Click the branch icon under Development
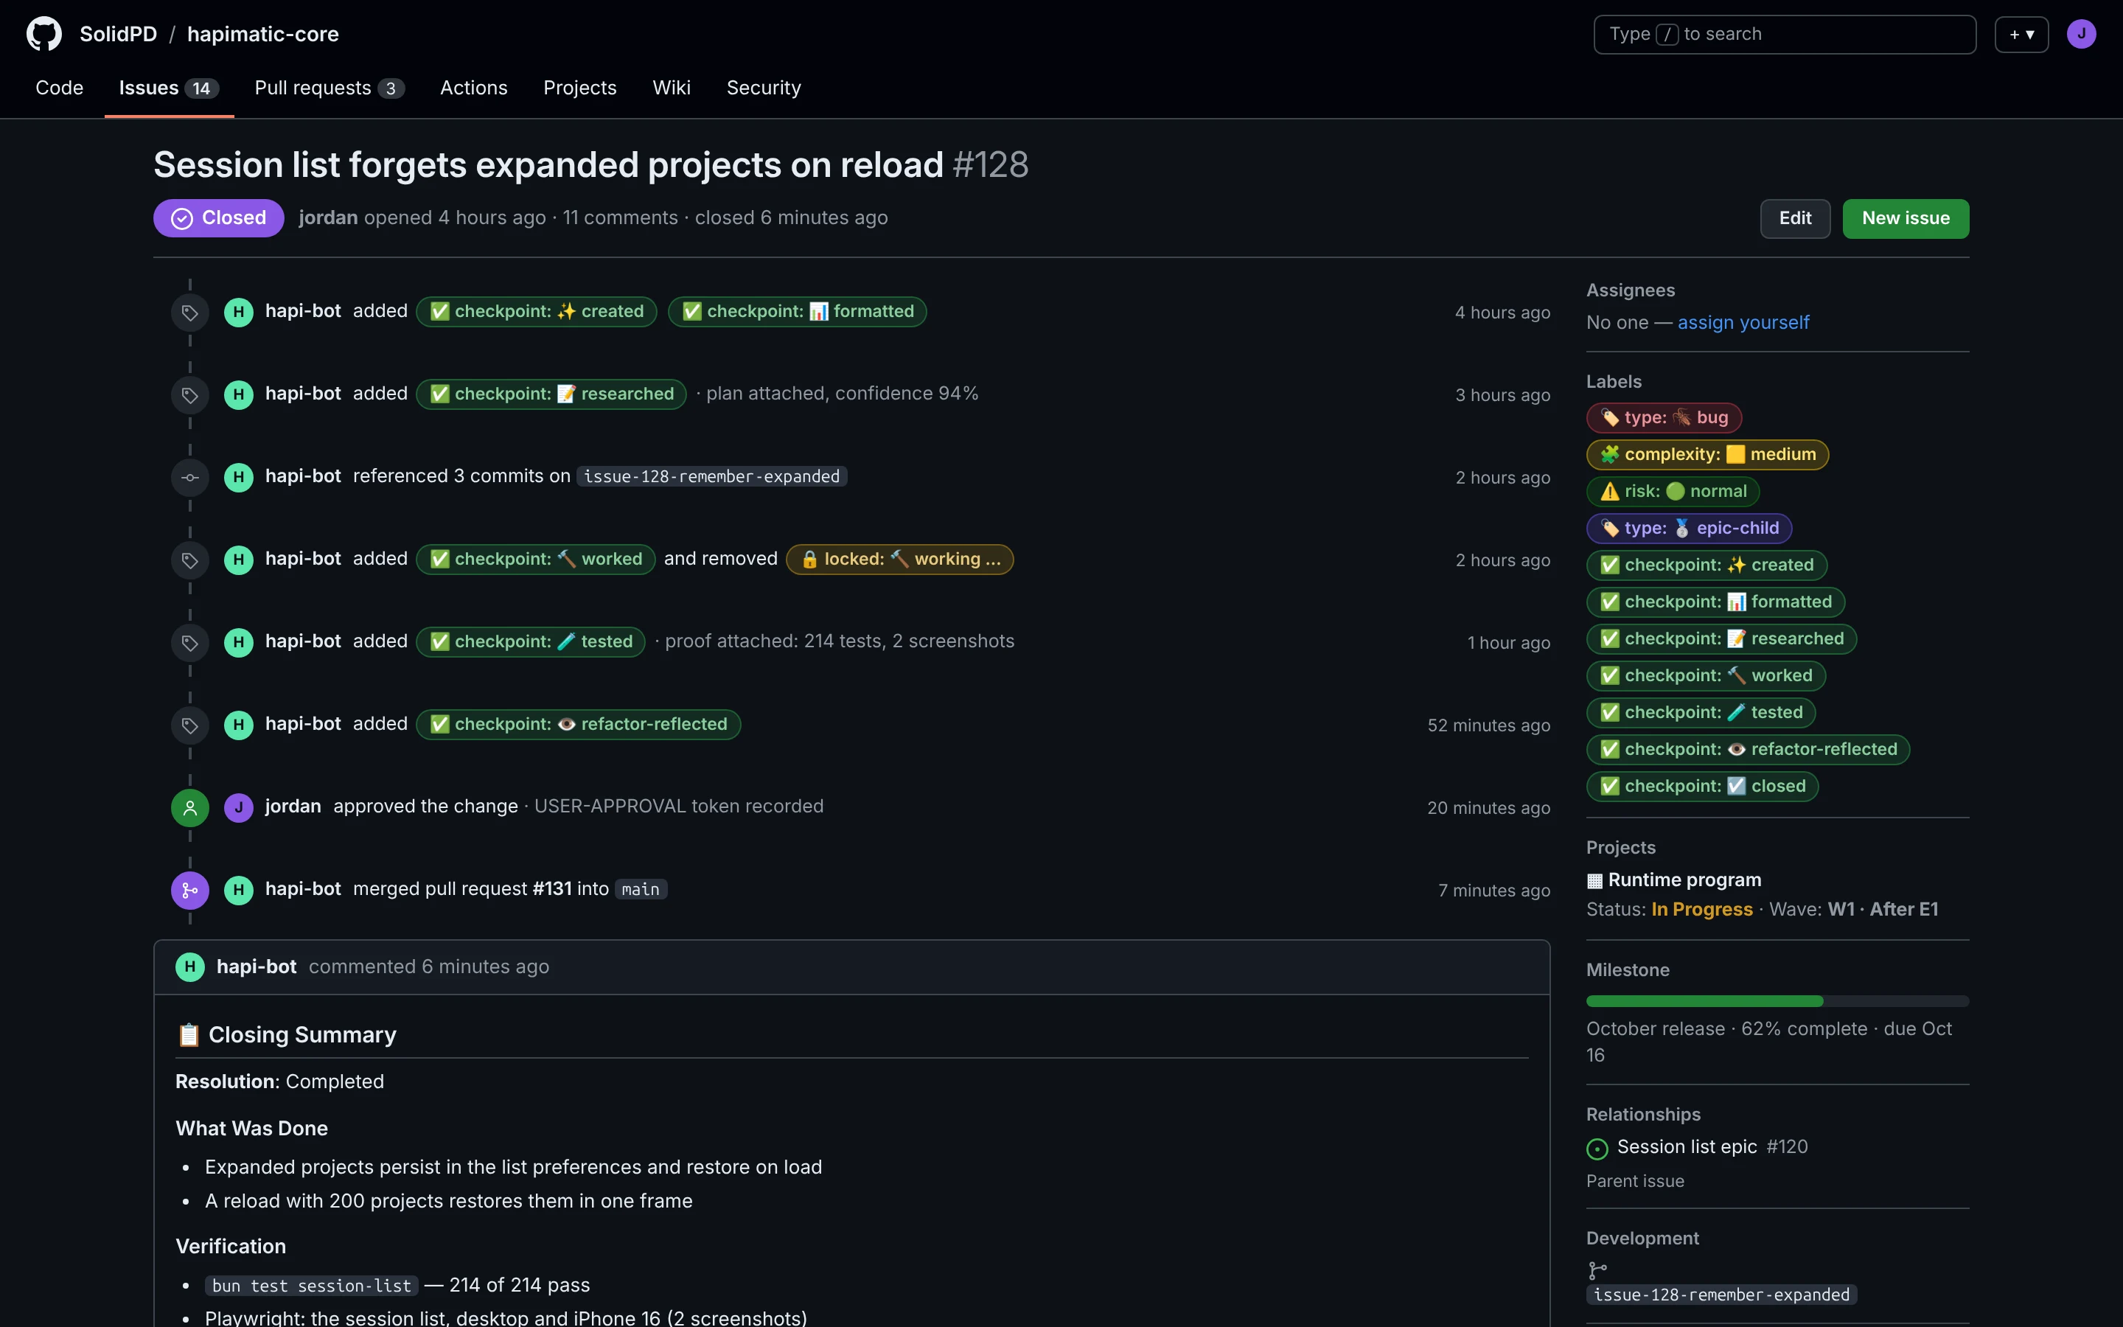This screenshot has width=2123, height=1327. click(x=1597, y=1270)
